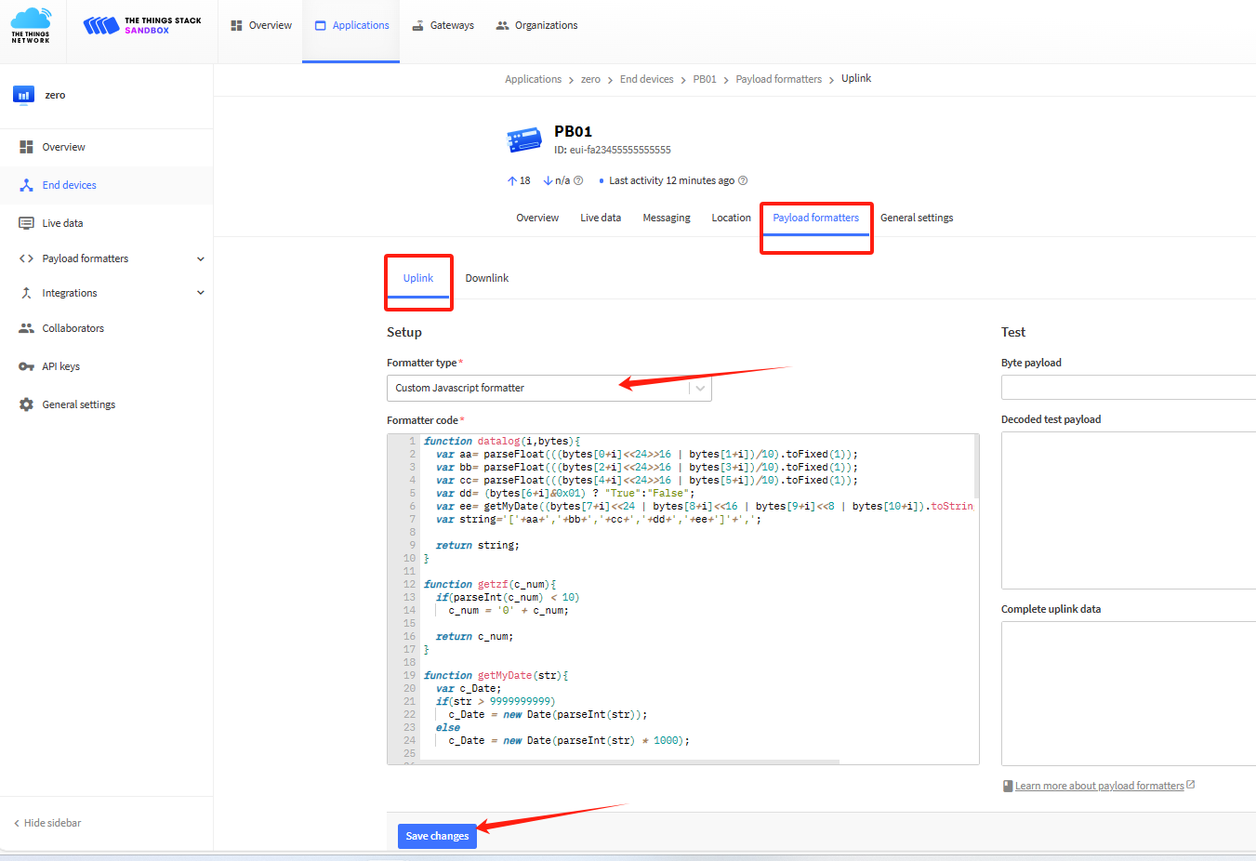
Task: Open the Formatter type dropdown
Action: point(549,388)
